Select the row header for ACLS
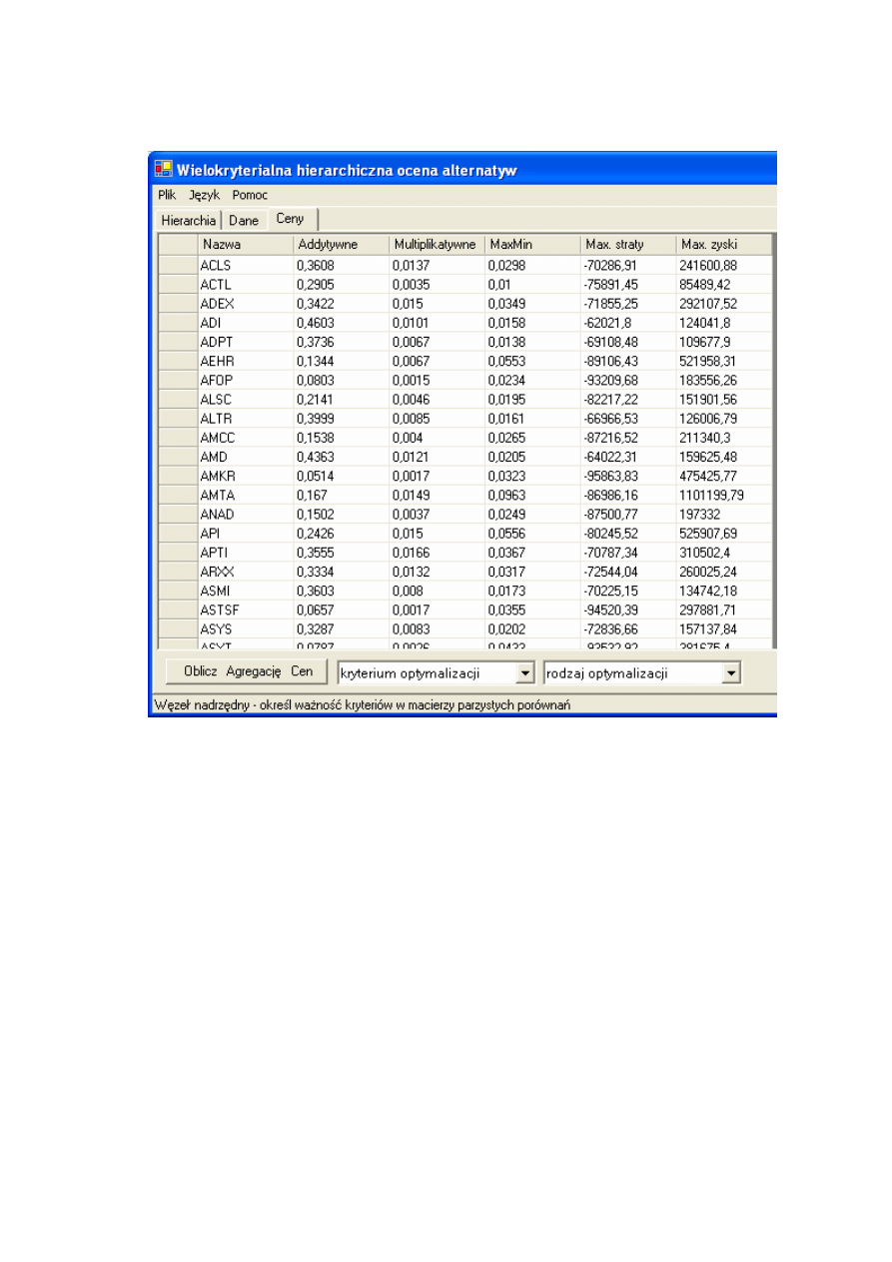Screen dimensions: 892x1262 [x=178, y=266]
